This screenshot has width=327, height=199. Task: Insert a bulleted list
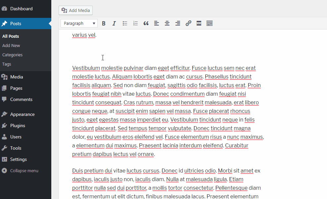[125, 24]
